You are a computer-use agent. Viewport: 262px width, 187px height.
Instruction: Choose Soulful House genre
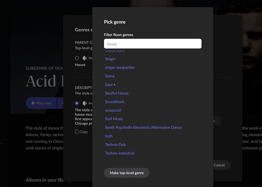pyautogui.click(x=117, y=93)
